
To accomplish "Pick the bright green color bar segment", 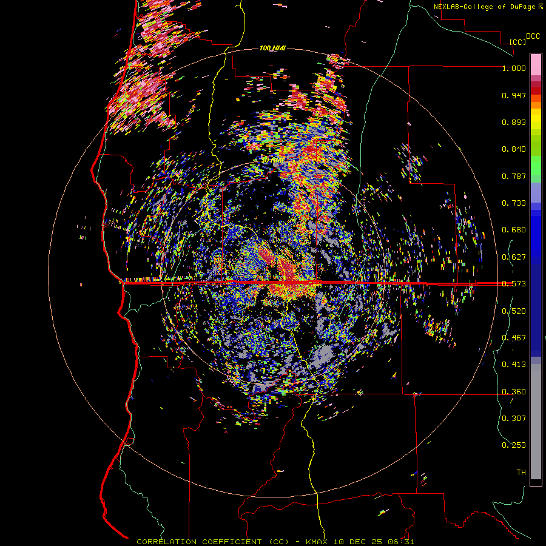I will 536,166.
